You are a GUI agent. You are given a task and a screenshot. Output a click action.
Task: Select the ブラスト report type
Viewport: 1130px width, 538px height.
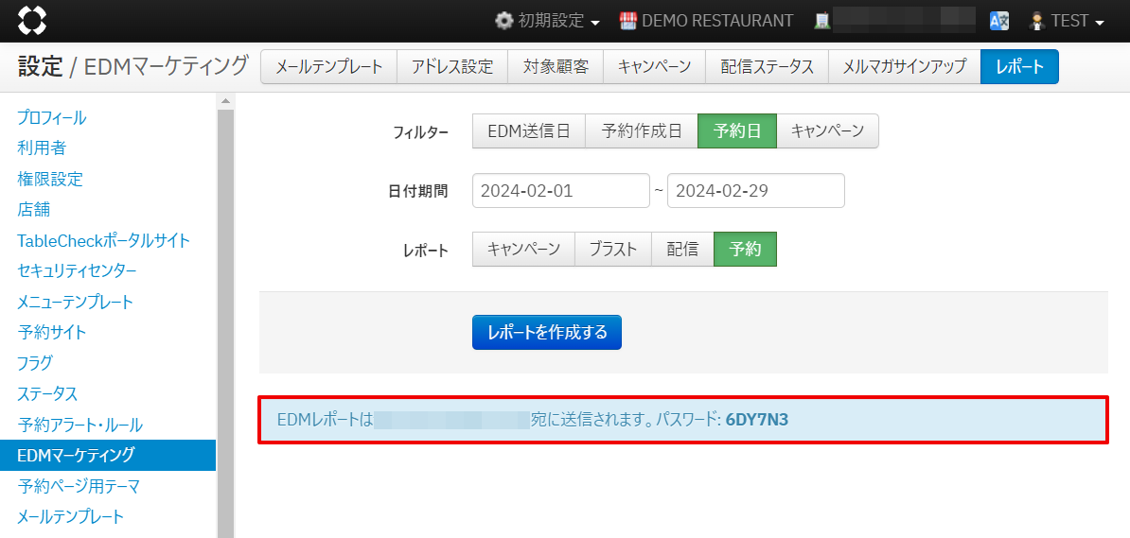pos(612,250)
